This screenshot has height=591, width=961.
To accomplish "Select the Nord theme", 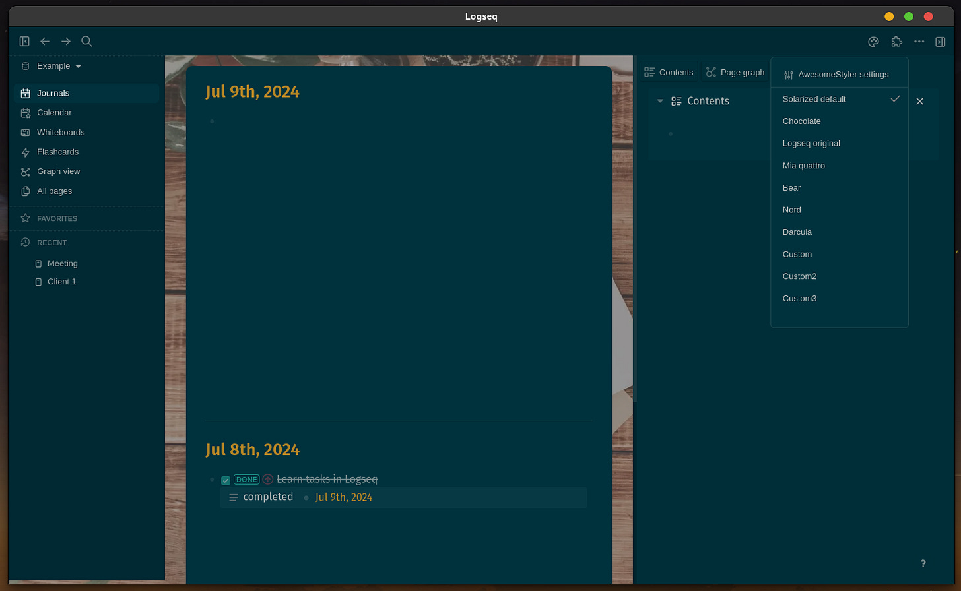I will click(x=840, y=210).
